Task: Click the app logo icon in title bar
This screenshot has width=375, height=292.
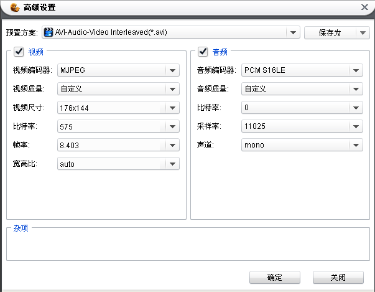Action: pyautogui.click(x=15, y=7)
